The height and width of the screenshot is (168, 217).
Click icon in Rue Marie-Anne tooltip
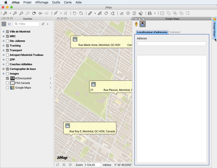(75, 39)
